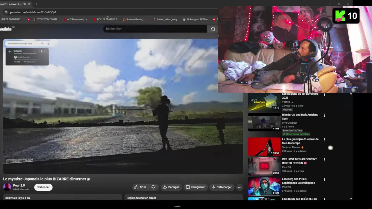Open Blender 3d Dark Ambient thumbnail
The width and height of the screenshot is (372, 209).
[x=264, y=122]
